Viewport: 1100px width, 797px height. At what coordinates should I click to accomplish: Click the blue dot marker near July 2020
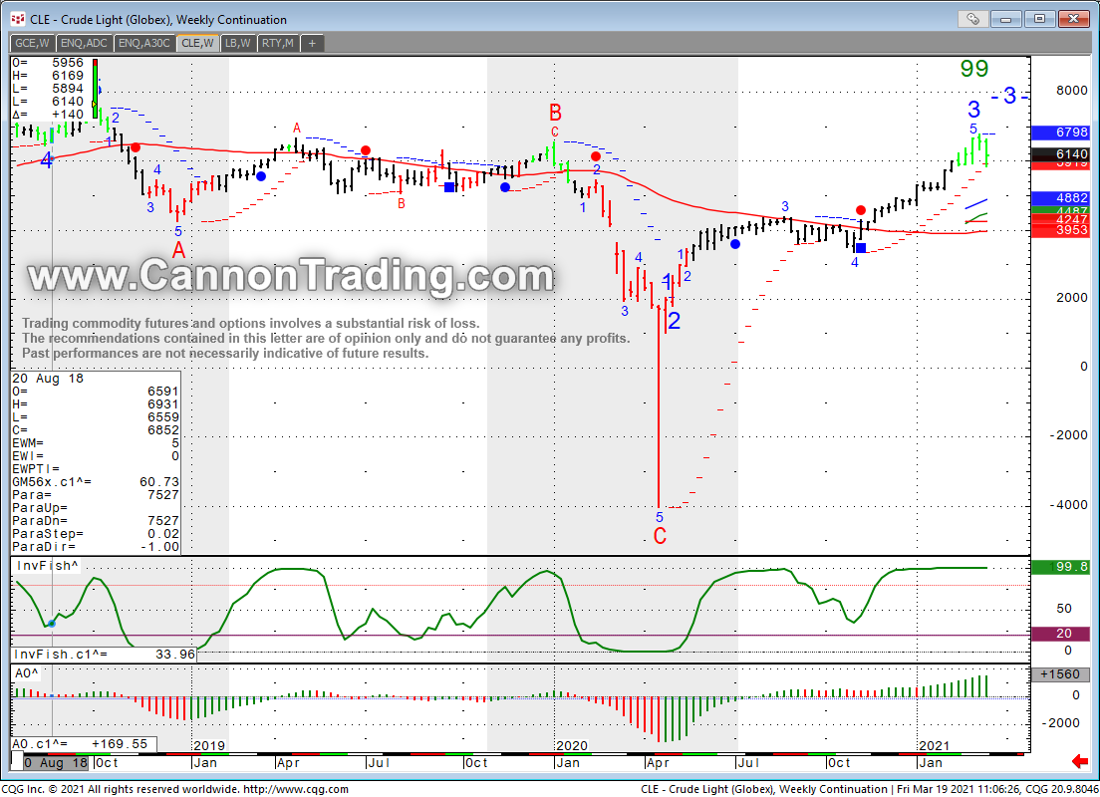click(735, 244)
